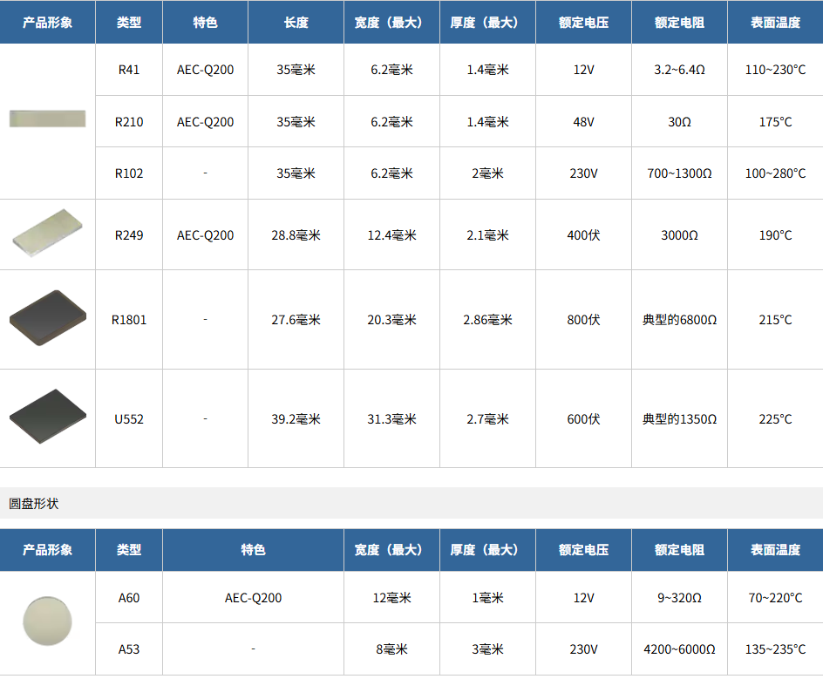Click the R210 type cell

tap(129, 122)
